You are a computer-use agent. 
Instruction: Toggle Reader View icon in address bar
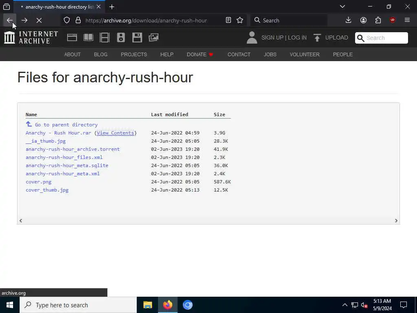tap(228, 20)
